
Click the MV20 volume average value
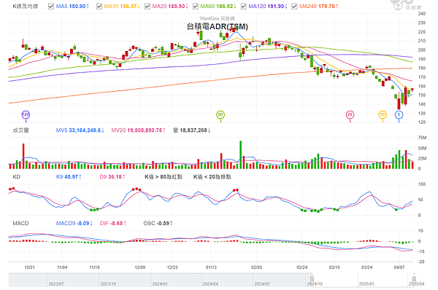138,130
